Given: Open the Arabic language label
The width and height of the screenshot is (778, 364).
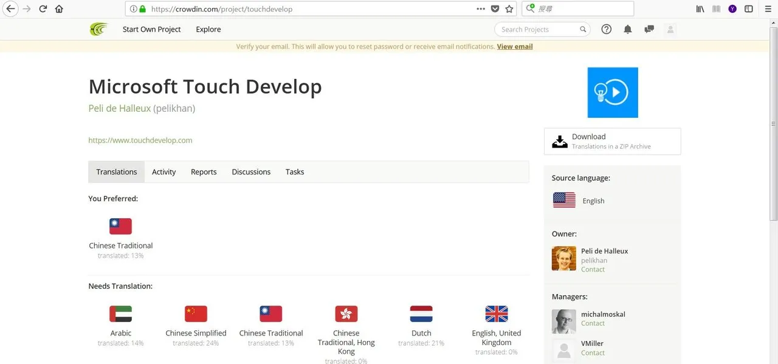Looking at the screenshot, I should pos(120,333).
